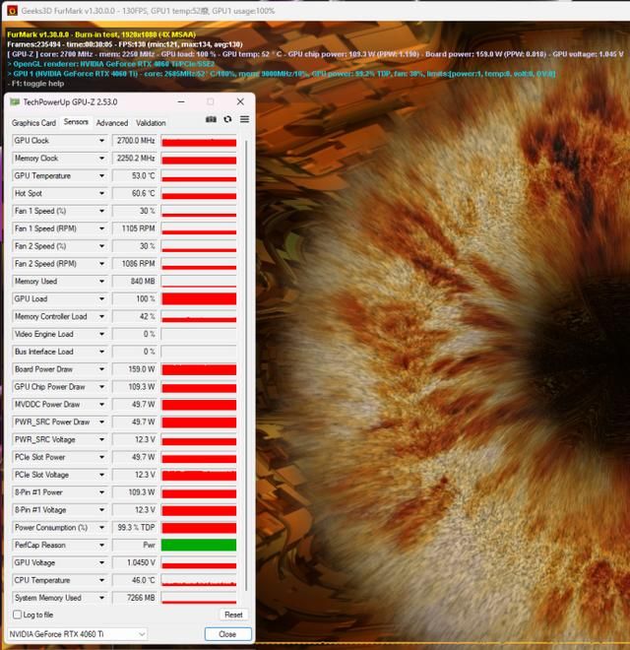Open the PWR_SRC Power Draw dropdown

pos(101,422)
